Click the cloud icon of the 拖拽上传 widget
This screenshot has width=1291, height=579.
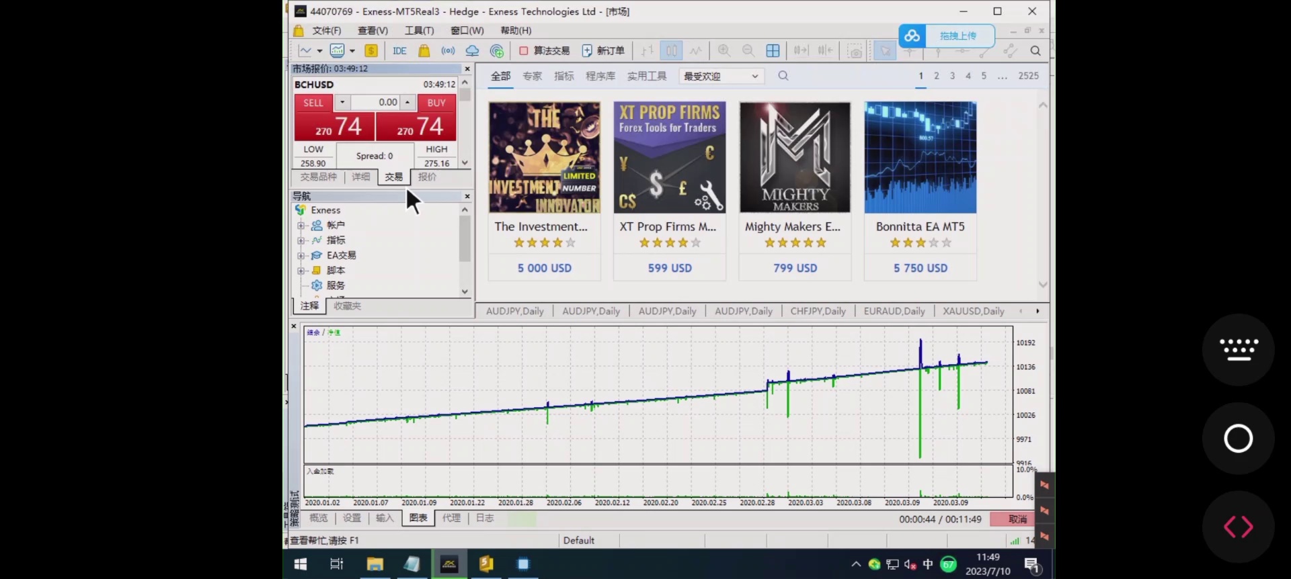912,36
